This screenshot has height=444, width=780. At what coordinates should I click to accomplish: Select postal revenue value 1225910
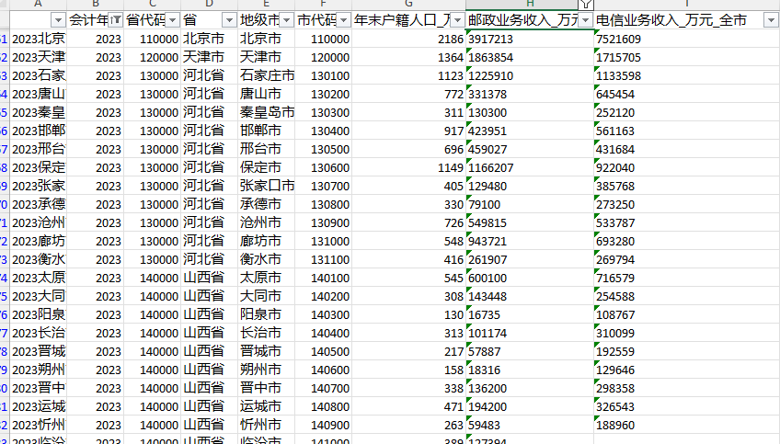(530, 75)
